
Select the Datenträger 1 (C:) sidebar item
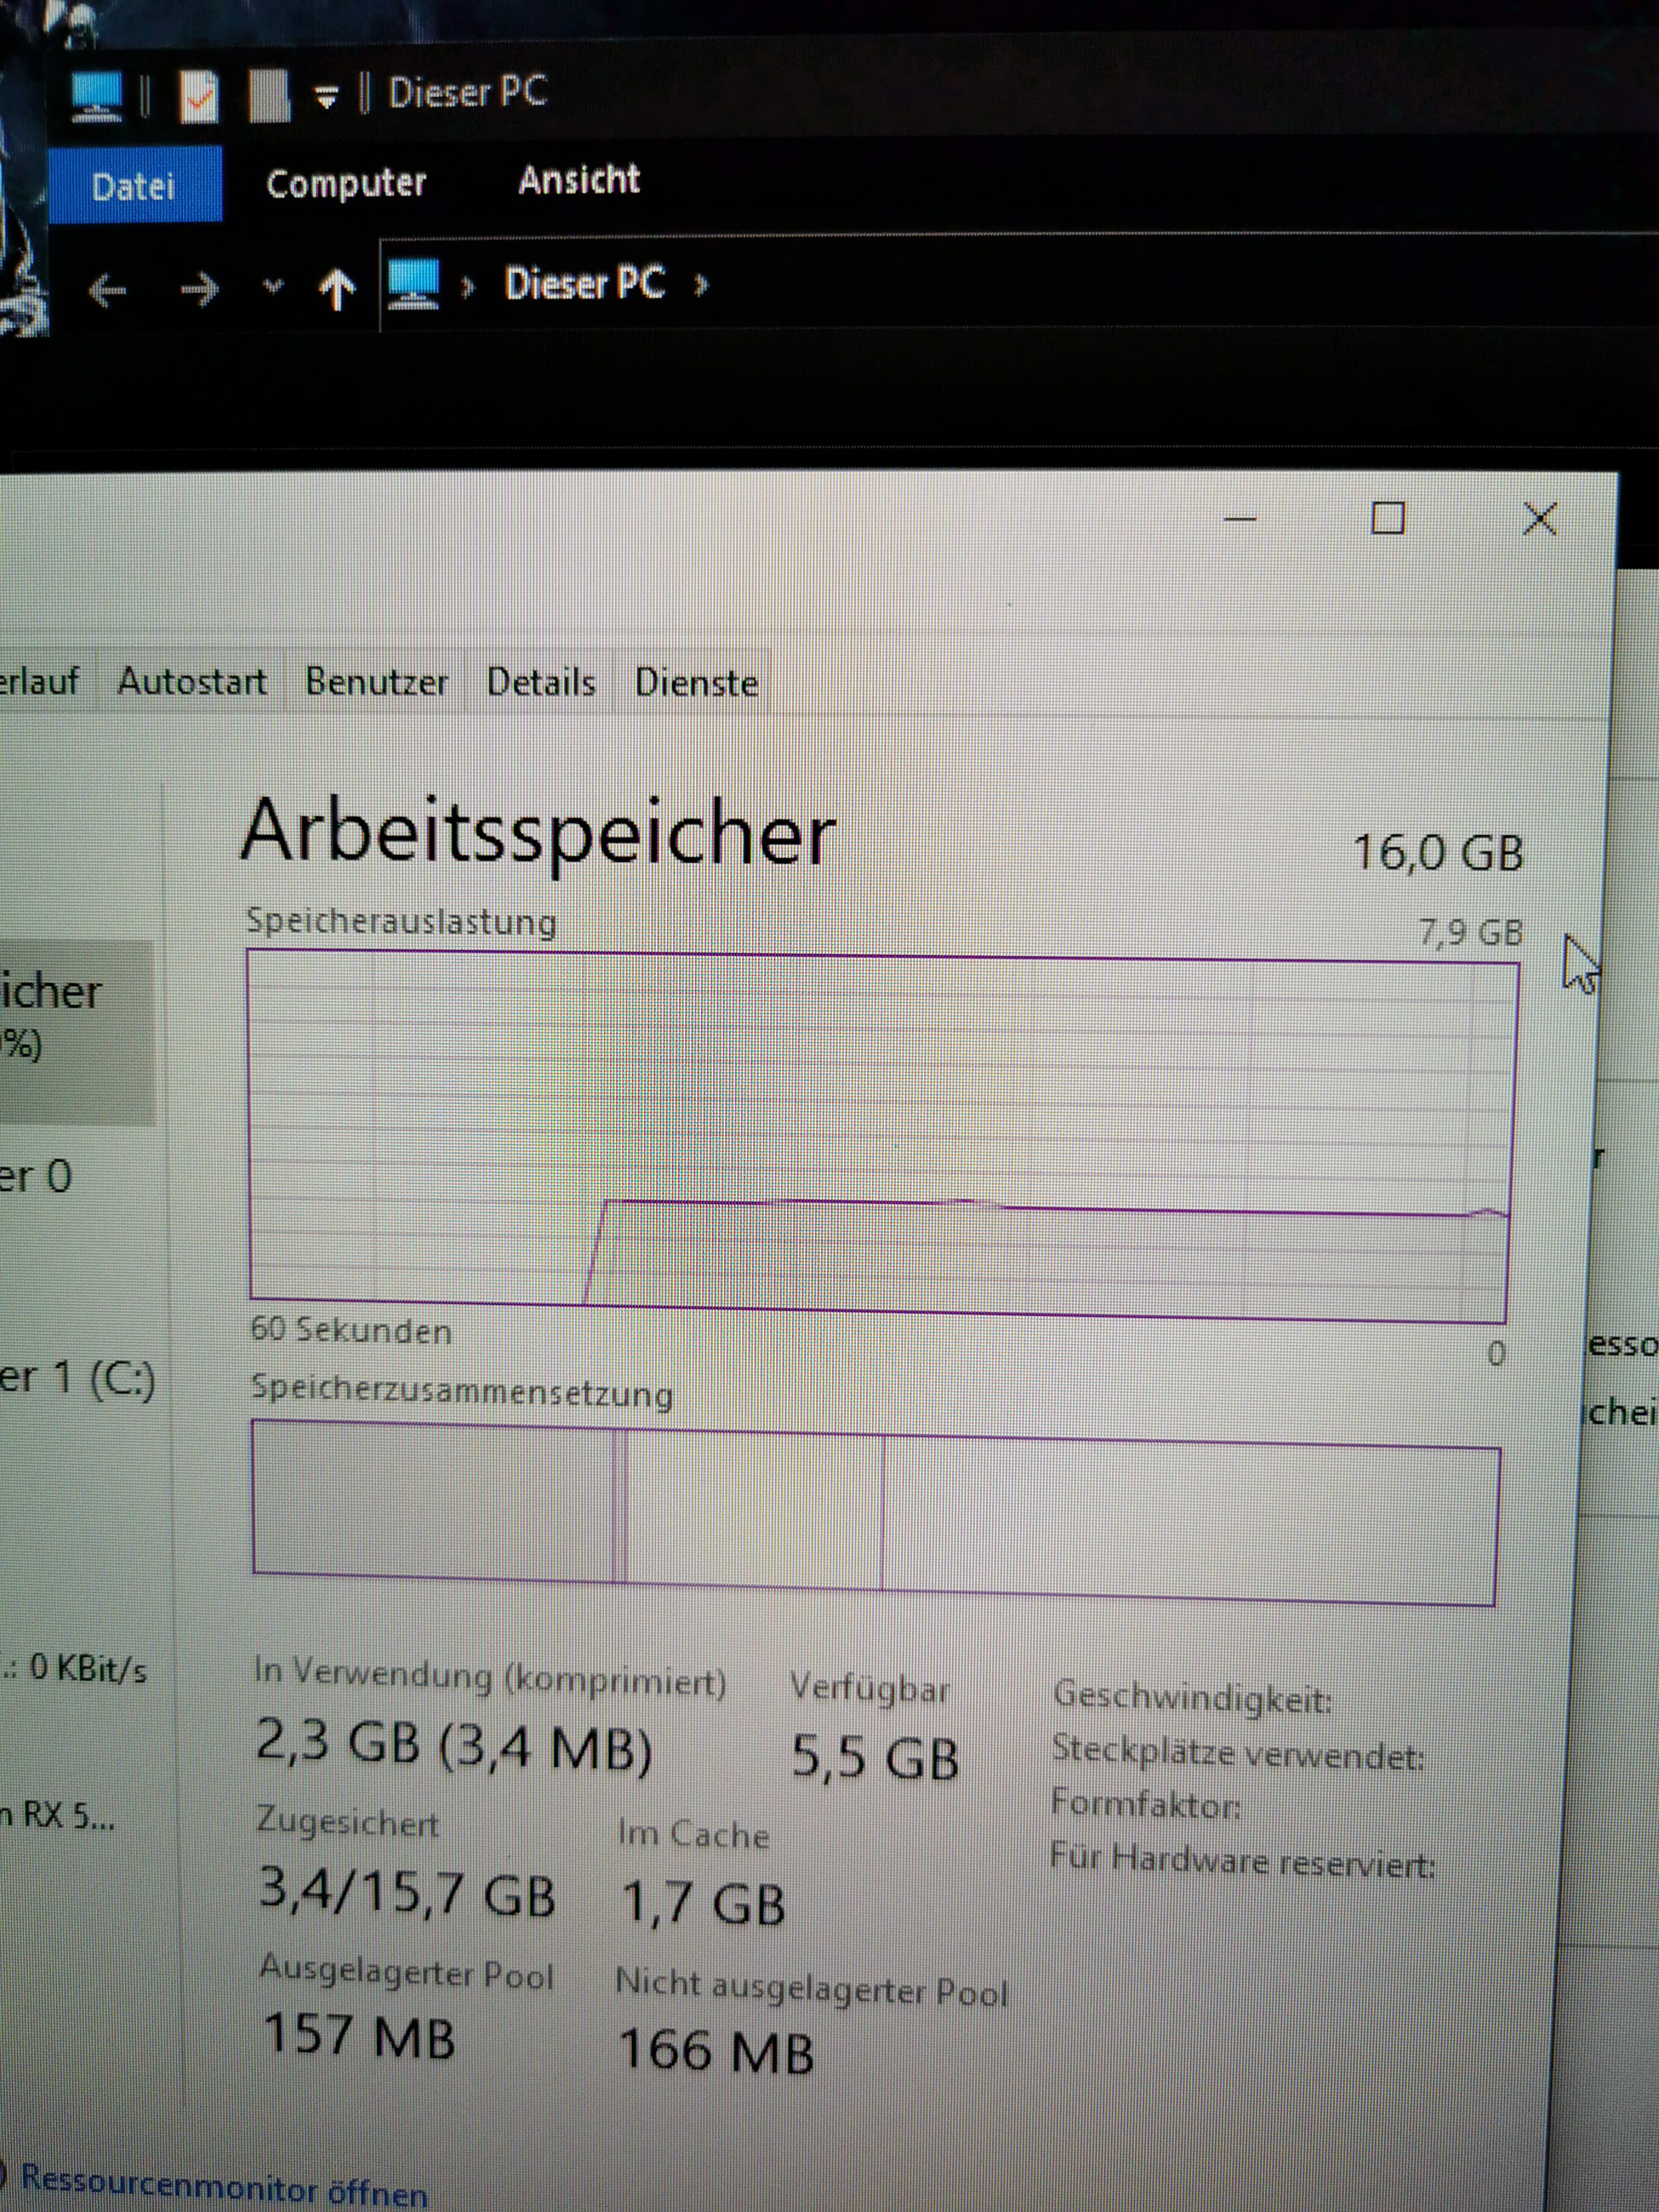pyautogui.click(x=76, y=1379)
